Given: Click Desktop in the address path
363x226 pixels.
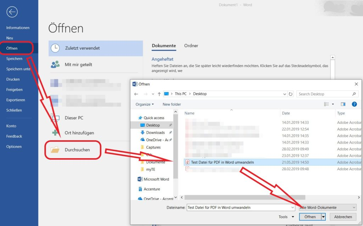Looking at the screenshot, I should tap(200, 94).
